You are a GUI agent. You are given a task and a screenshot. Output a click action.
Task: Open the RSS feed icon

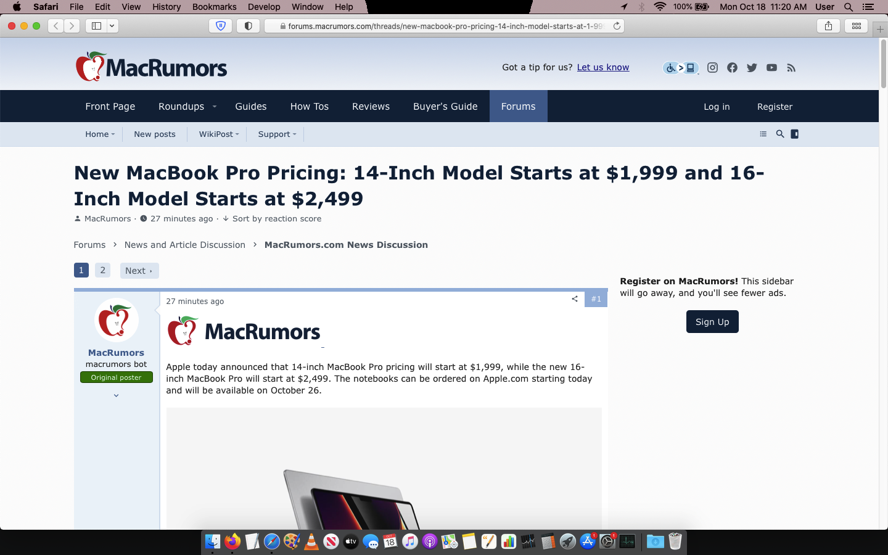point(791,68)
